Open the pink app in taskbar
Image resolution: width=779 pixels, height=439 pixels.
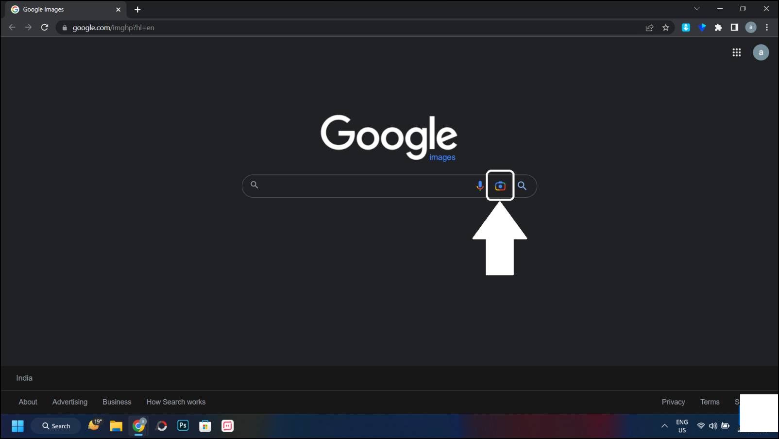click(x=227, y=426)
